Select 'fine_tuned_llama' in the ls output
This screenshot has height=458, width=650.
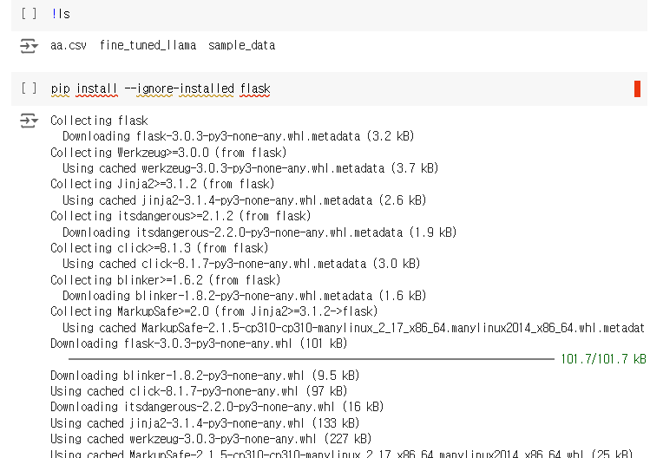tap(148, 45)
